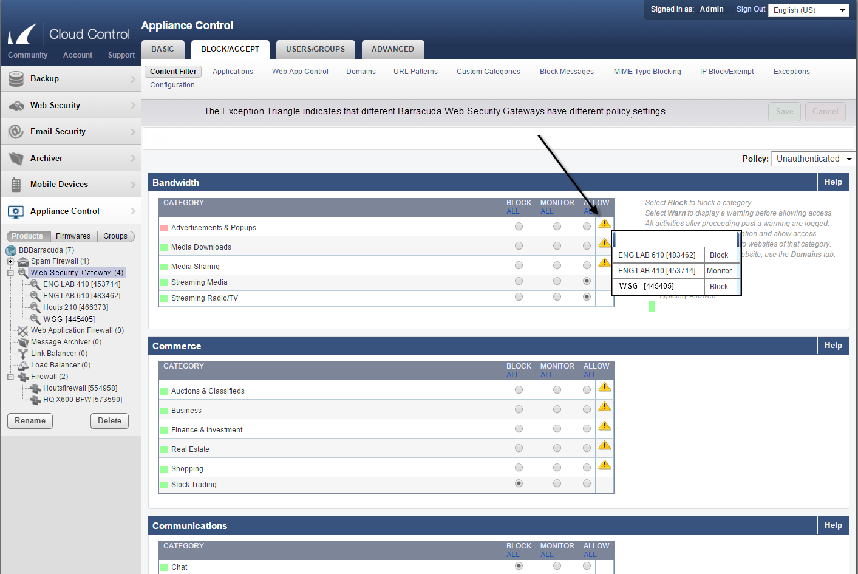Click the Load Balancer tree icon
This screenshot has width=858, height=574.
tap(23, 365)
